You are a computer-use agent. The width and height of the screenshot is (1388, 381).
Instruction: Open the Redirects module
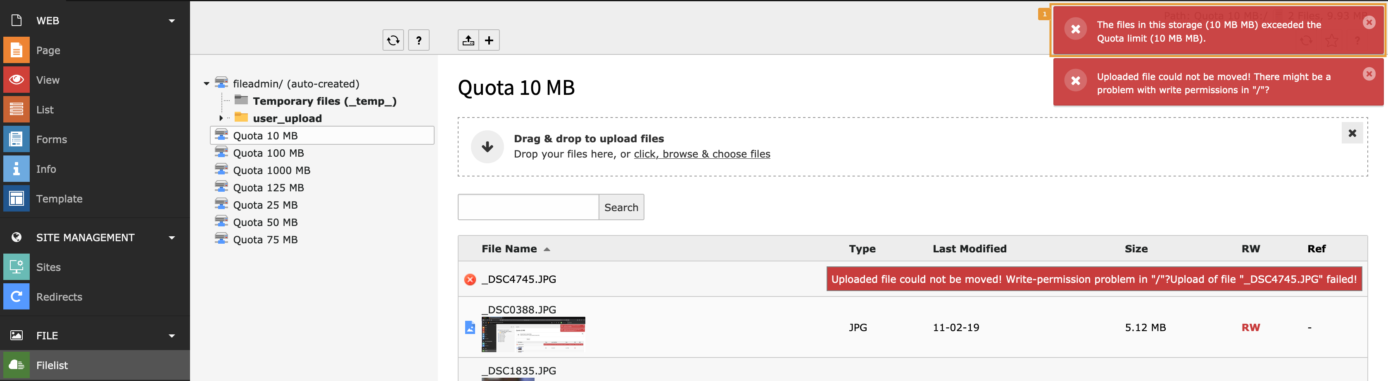pos(59,296)
